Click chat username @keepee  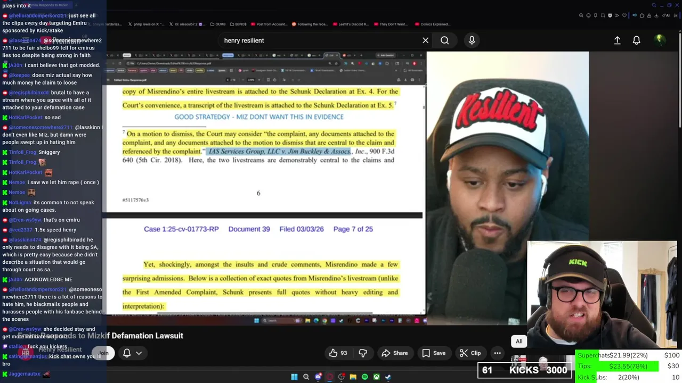19,76
